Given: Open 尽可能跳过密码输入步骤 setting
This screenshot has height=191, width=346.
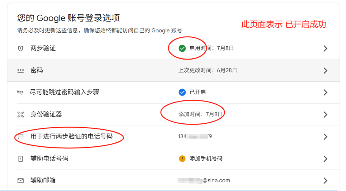Looking at the screenshot, I should pyautogui.click(x=64, y=92).
